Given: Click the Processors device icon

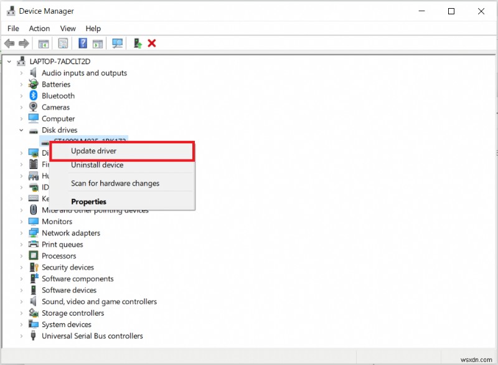Looking at the screenshot, I should pos(32,255).
